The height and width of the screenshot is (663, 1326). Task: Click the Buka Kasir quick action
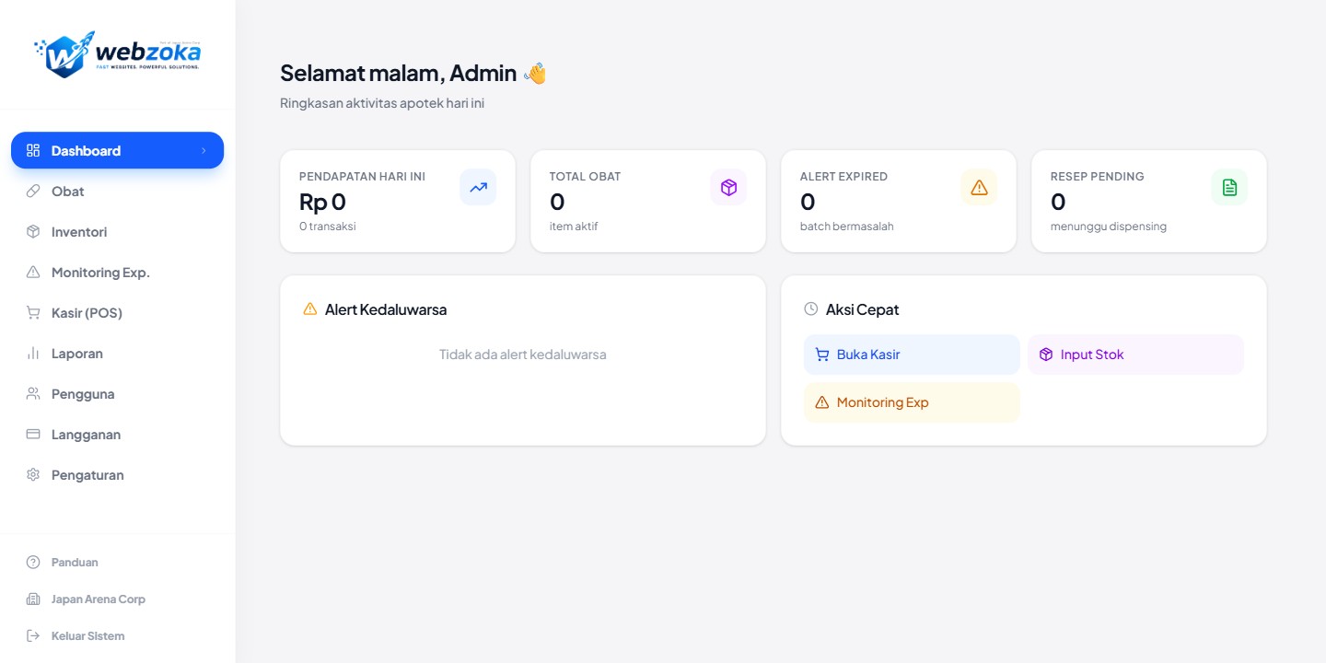click(912, 355)
